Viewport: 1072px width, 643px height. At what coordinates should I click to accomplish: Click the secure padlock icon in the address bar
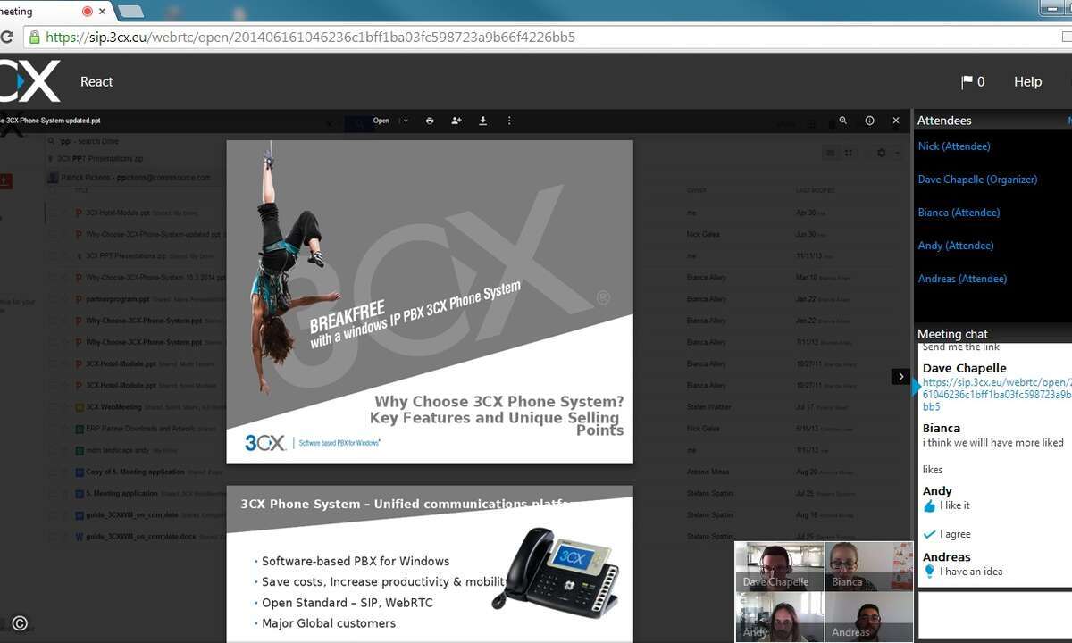tap(35, 38)
